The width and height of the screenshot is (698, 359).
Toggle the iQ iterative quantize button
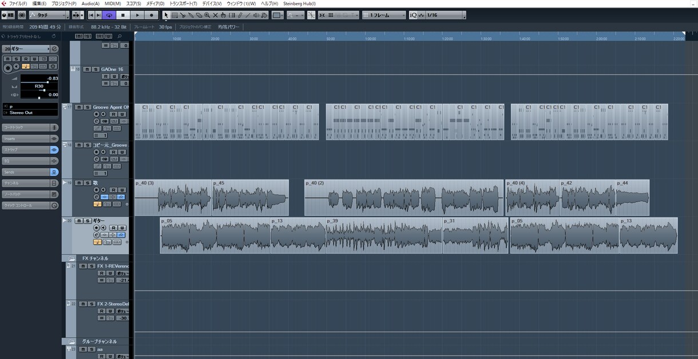pyautogui.click(x=414, y=15)
